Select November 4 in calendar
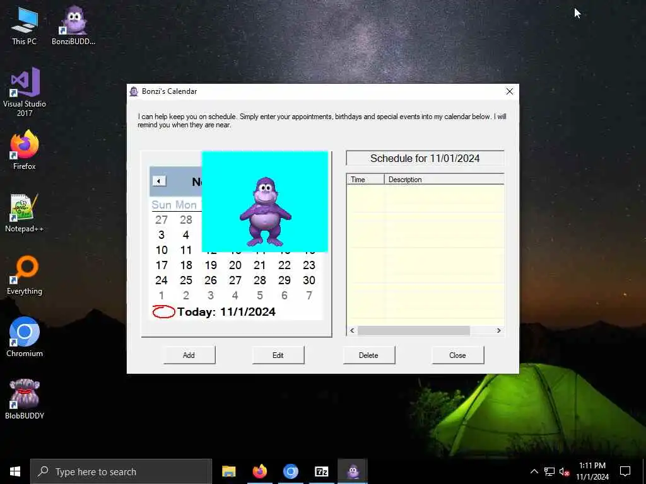Viewport: 646px width, 484px height. tap(186, 235)
